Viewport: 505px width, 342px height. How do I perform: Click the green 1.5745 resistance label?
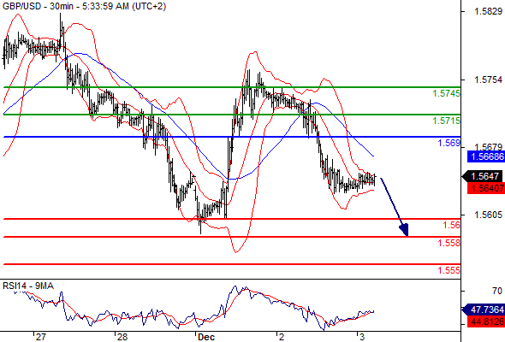(x=447, y=94)
